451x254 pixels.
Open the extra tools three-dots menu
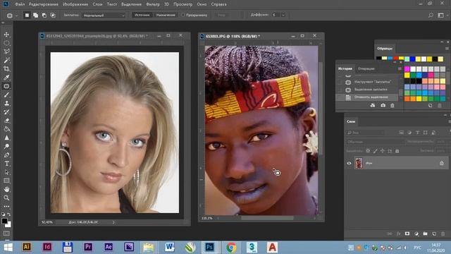[6, 206]
